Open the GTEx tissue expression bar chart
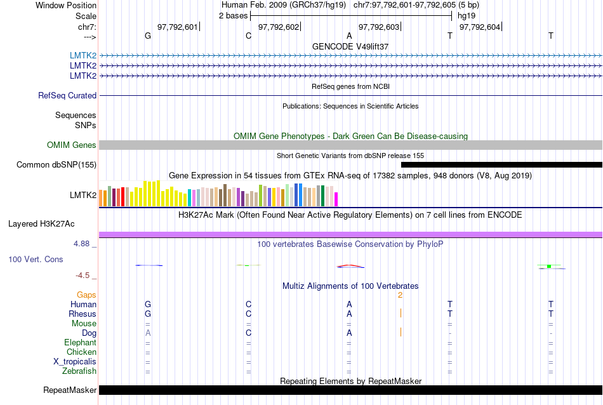This screenshot has width=603, height=405. click(x=218, y=194)
